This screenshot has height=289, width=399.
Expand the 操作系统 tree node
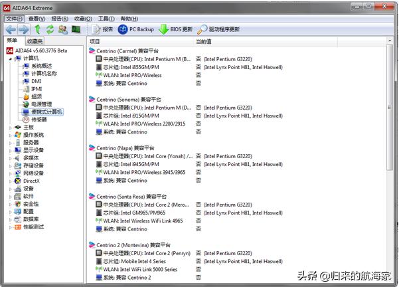(10, 136)
